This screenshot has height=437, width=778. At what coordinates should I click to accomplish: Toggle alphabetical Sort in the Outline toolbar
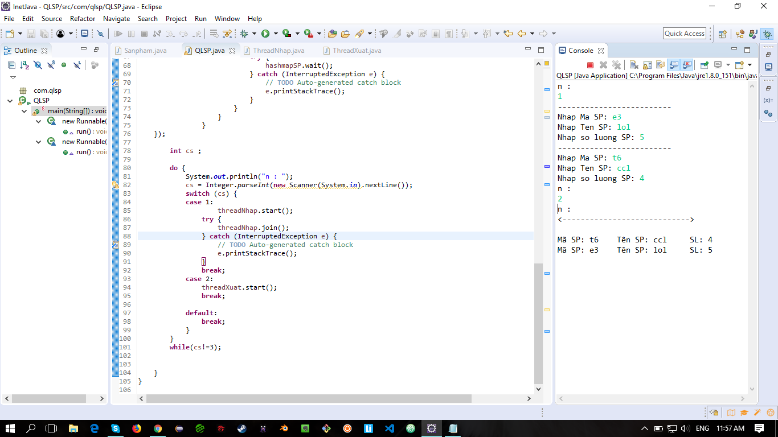pyautogui.click(x=24, y=65)
